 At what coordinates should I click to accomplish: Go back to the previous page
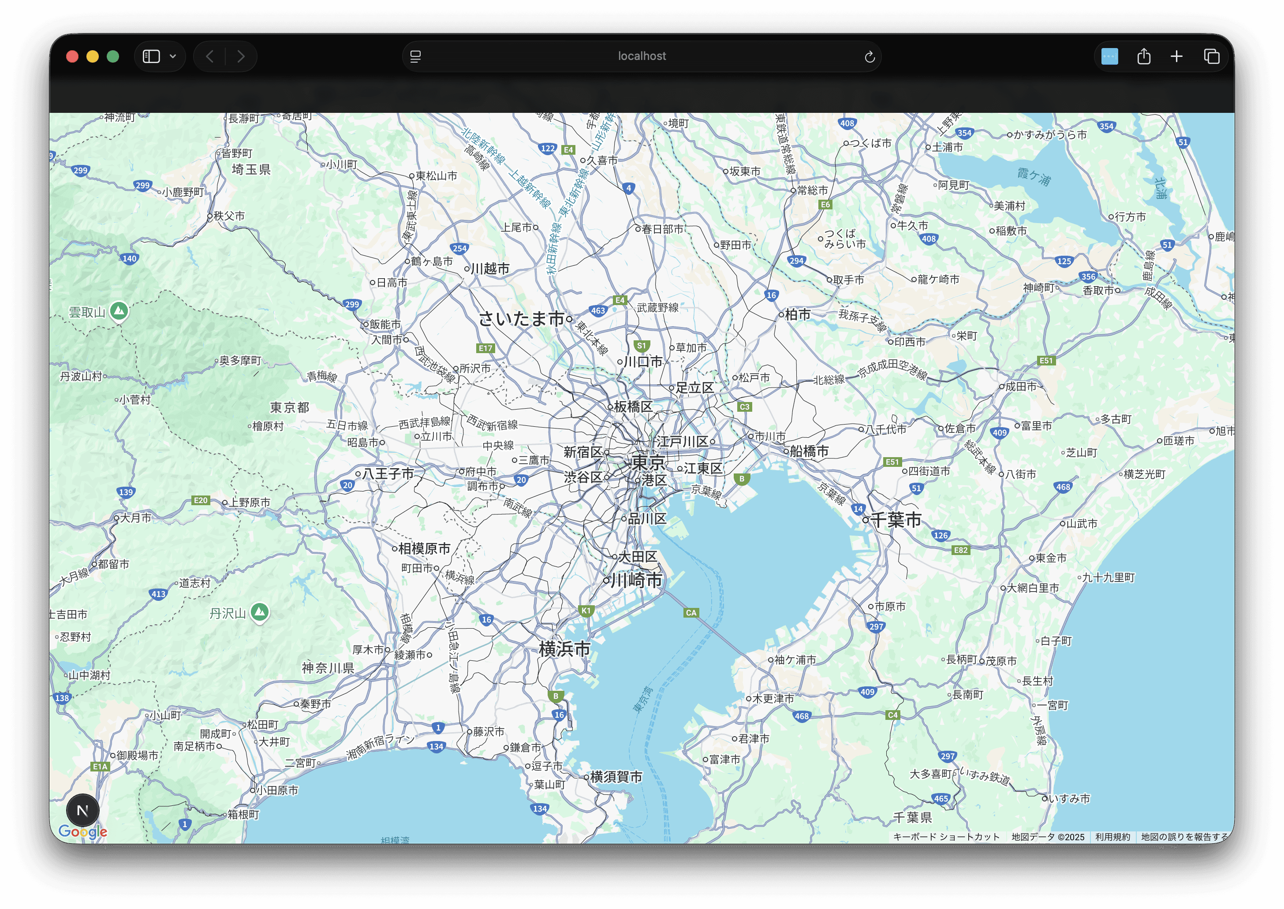(210, 56)
